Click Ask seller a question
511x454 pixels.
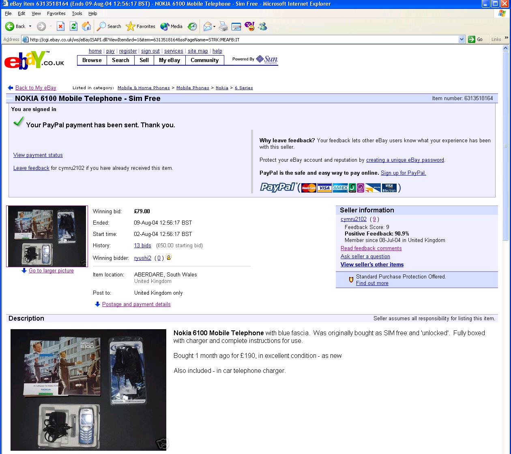pos(365,256)
